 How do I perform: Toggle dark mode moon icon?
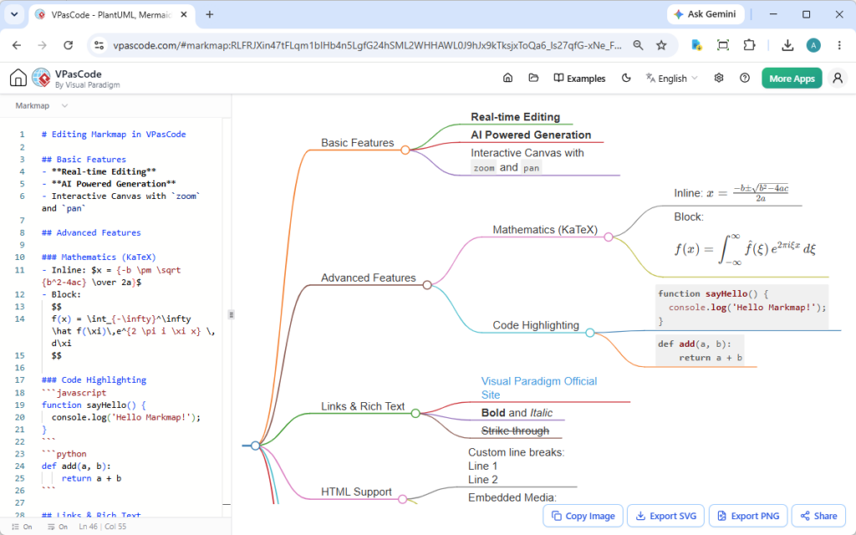(626, 78)
